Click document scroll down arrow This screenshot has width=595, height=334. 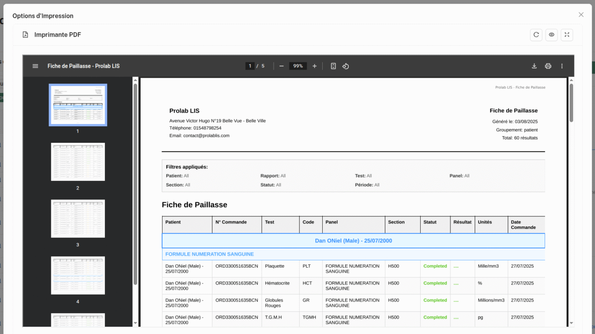point(571,323)
